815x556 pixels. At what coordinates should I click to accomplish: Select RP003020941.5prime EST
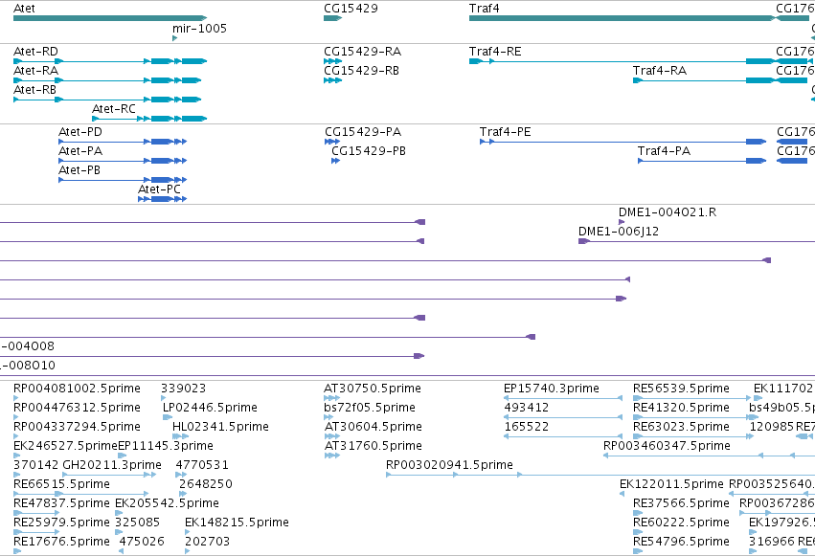pyautogui.click(x=600, y=475)
